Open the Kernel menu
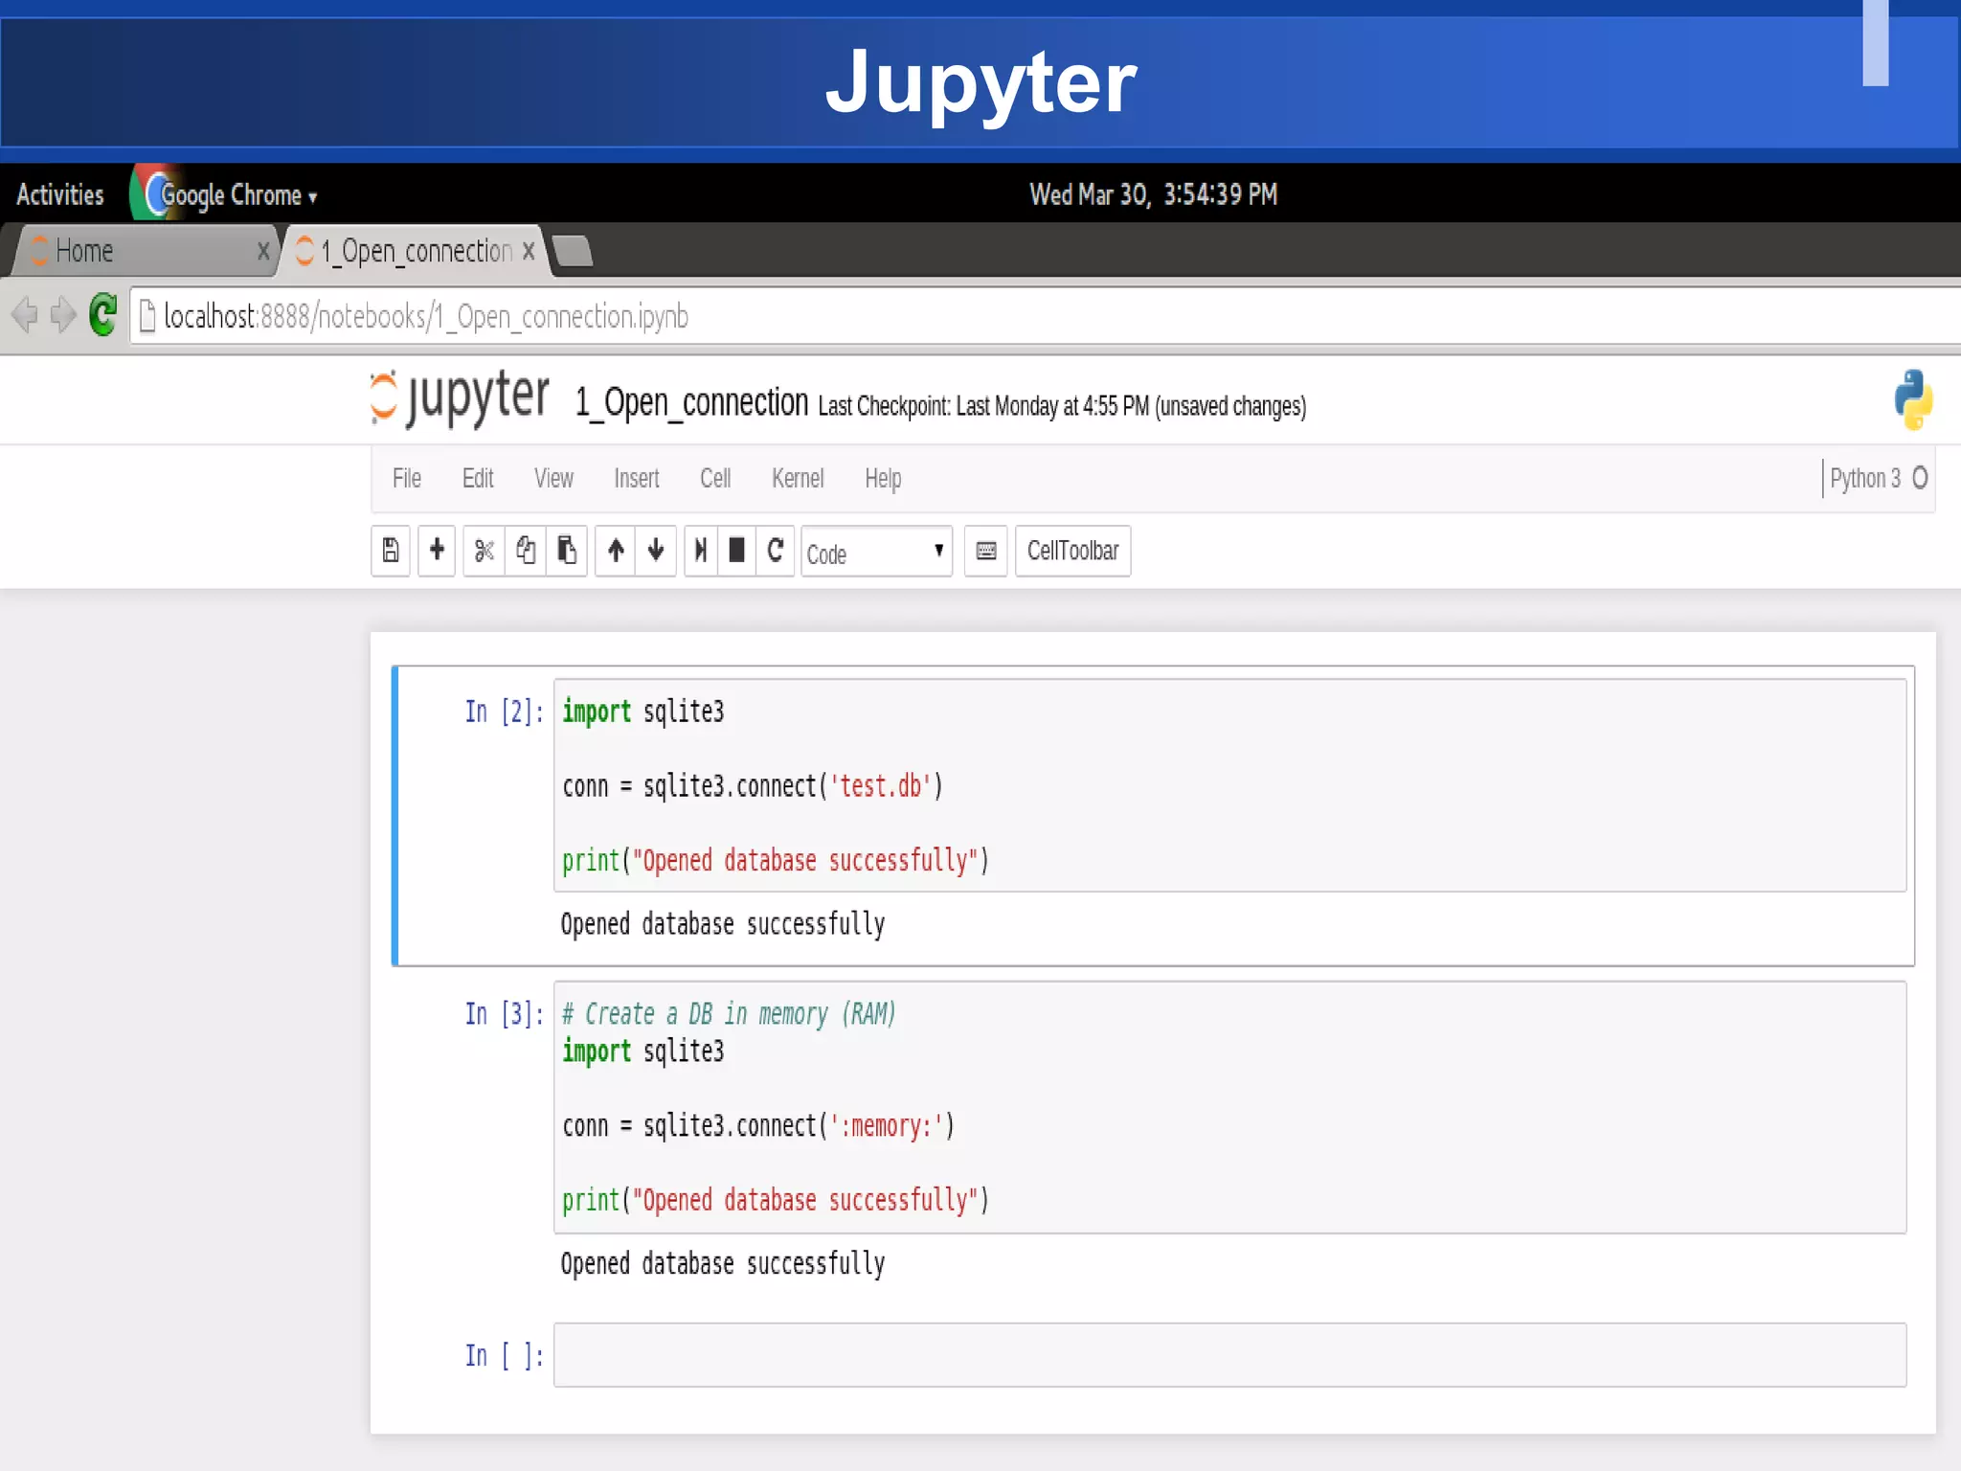1961x1471 pixels. [x=798, y=478]
